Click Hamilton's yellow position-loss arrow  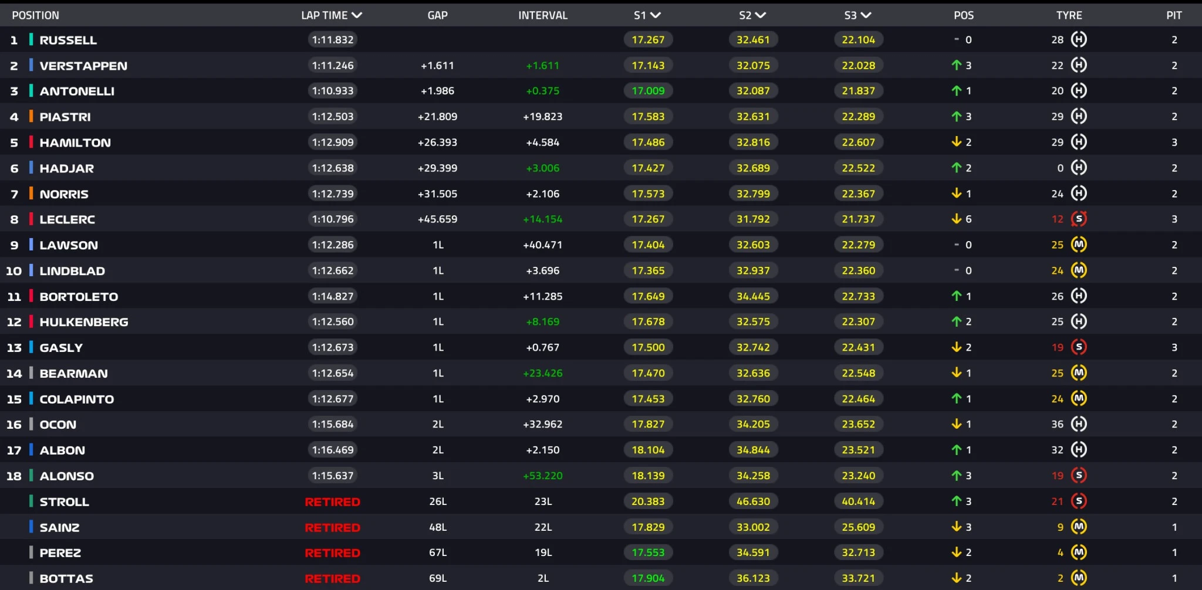click(x=956, y=142)
